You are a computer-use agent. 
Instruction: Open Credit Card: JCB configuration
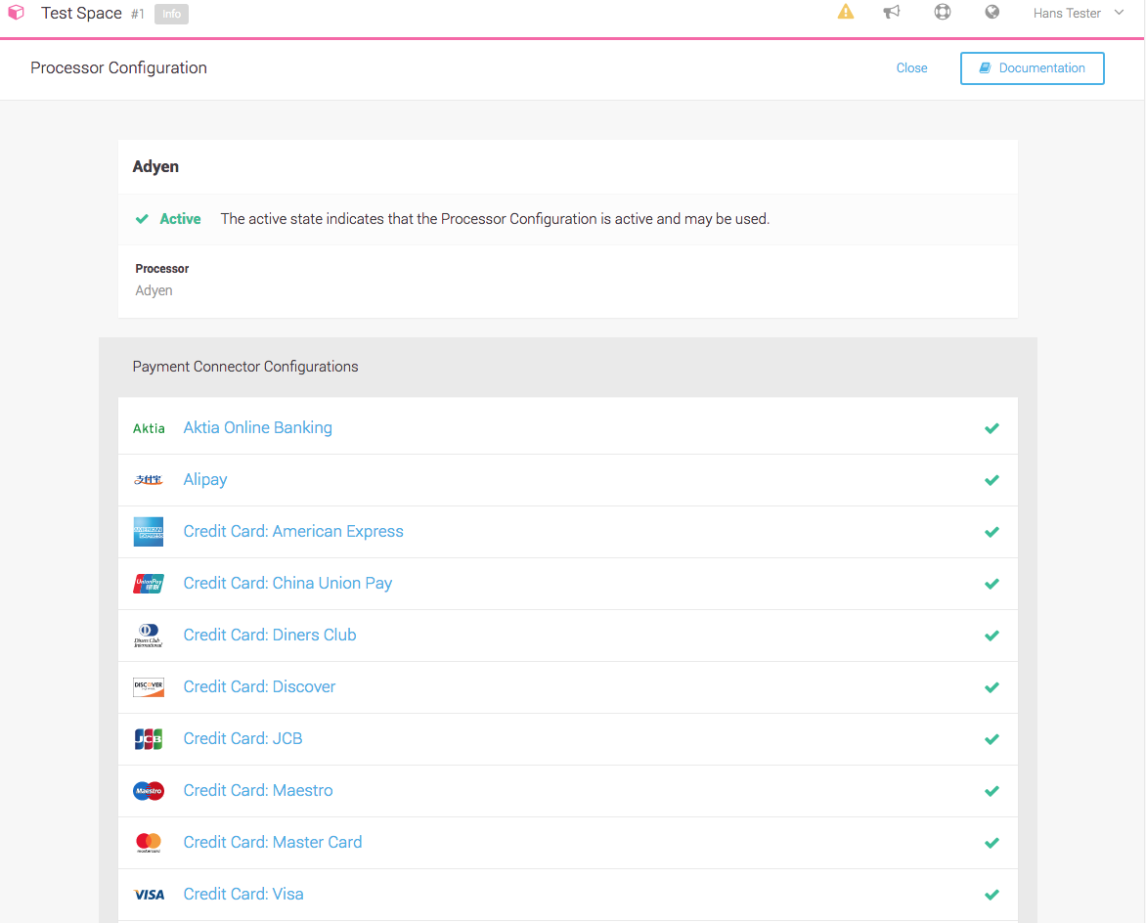(242, 738)
